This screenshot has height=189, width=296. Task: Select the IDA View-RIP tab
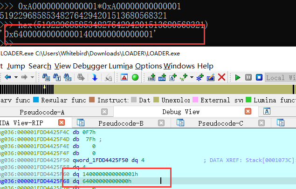click(x=21, y=123)
